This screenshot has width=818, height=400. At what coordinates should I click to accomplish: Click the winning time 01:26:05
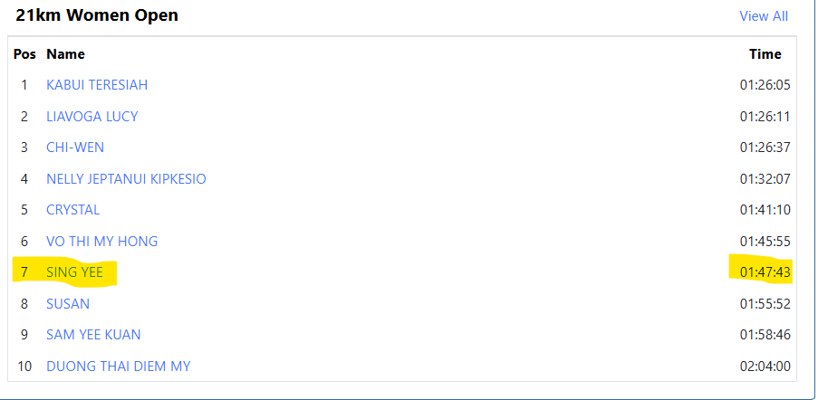point(765,85)
